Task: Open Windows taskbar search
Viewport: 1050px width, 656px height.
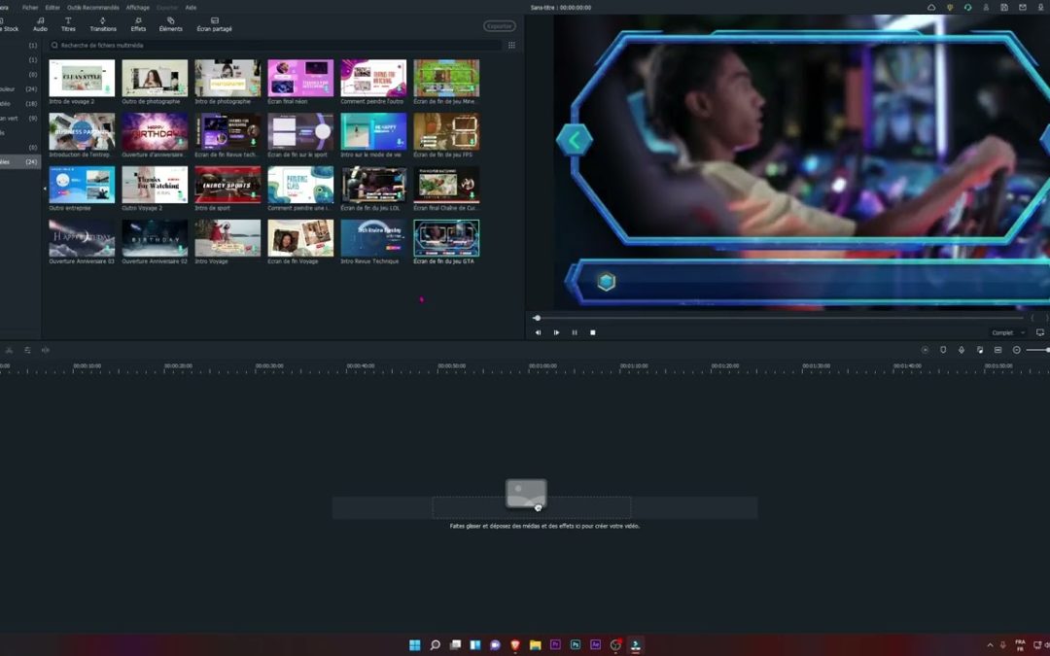Action: coord(436,645)
